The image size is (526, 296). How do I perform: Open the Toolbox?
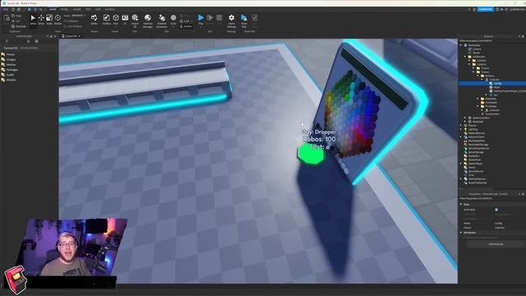point(106,20)
